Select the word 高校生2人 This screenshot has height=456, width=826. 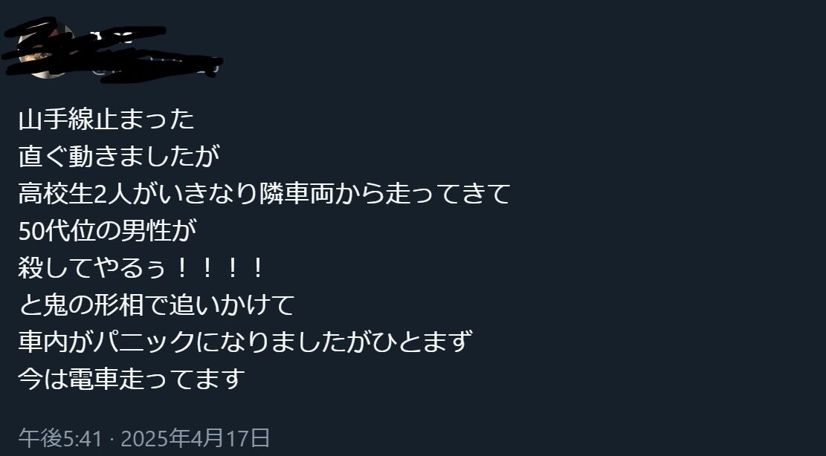[x=75, y=193]
